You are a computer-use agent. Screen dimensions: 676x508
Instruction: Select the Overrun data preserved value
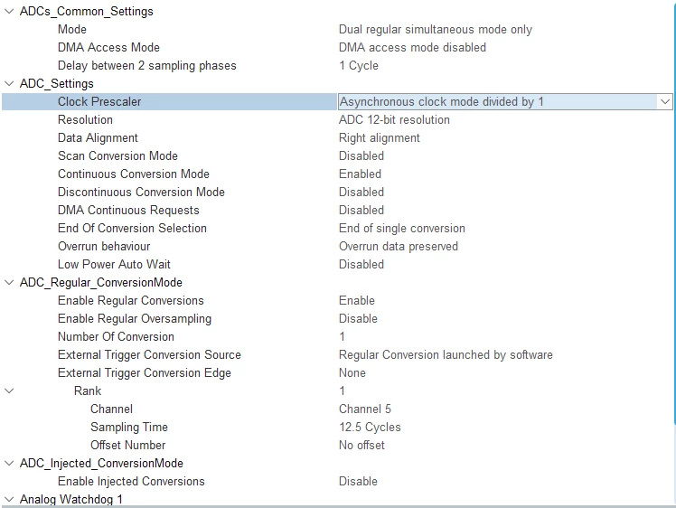coord(399,247)
